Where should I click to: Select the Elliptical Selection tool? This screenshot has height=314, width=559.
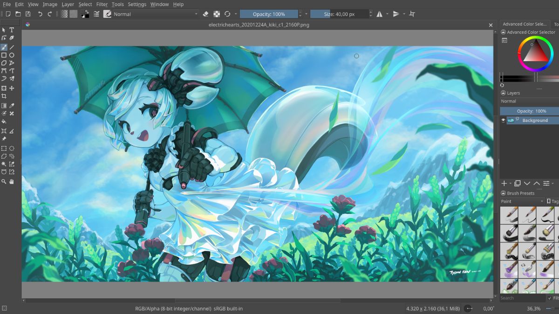click(x=12, y=148)
